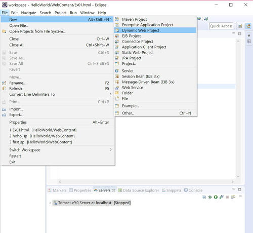This screenshot has height=233, width=253.
Task: Click the Quick Access search field
Action: (x=221, y=26)
